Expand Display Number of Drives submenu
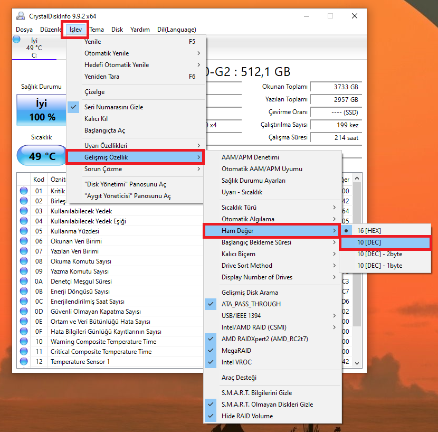 [273, 277]
